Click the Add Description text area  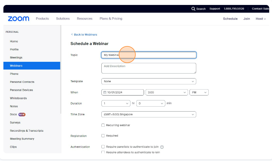(149, 68)
